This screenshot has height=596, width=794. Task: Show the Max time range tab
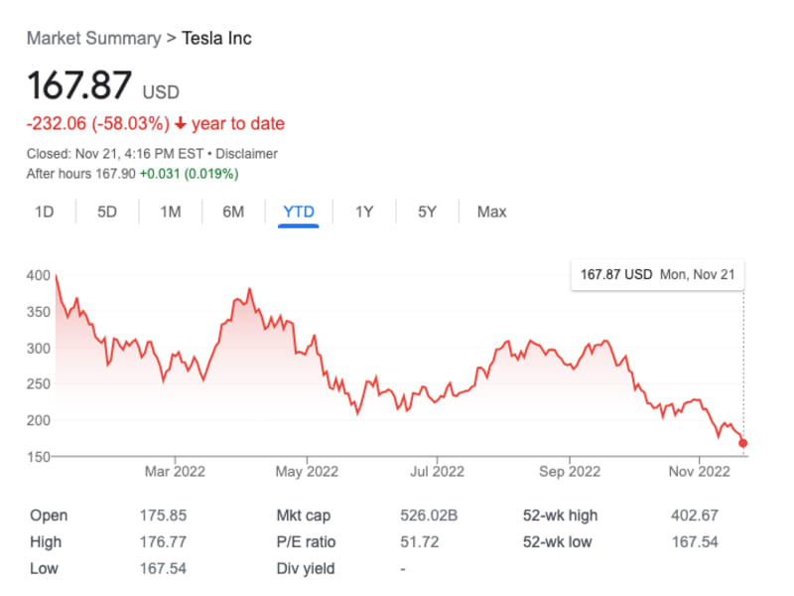click(x=491, y=212)
